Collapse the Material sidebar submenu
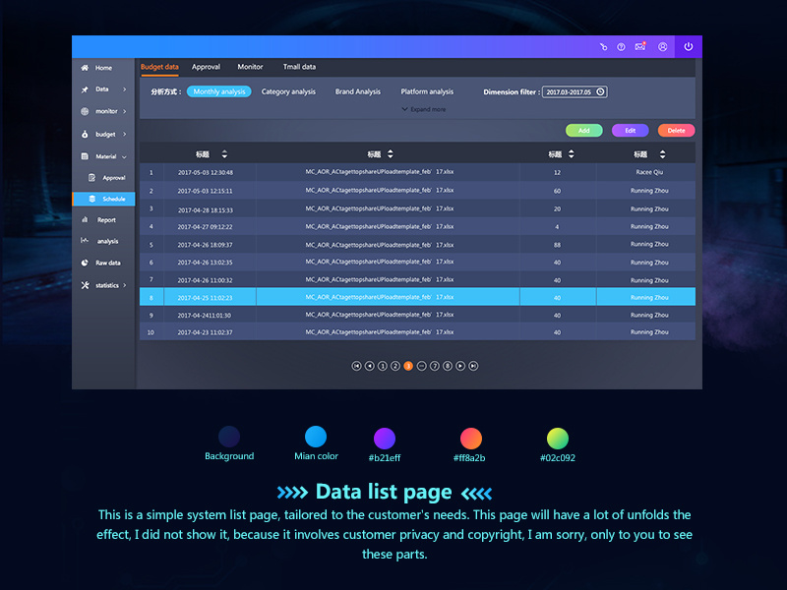Screen dimensions: 787x590 coord(104,155)
